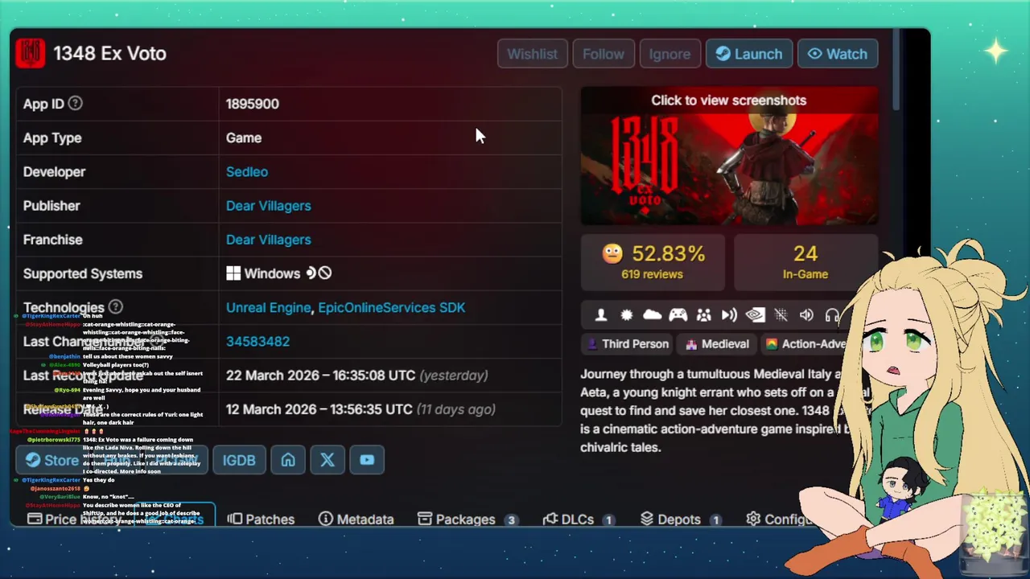Select the Medieval tag
The height and width of the screenshot is (579, 1030).
click(x=717, y=343)
